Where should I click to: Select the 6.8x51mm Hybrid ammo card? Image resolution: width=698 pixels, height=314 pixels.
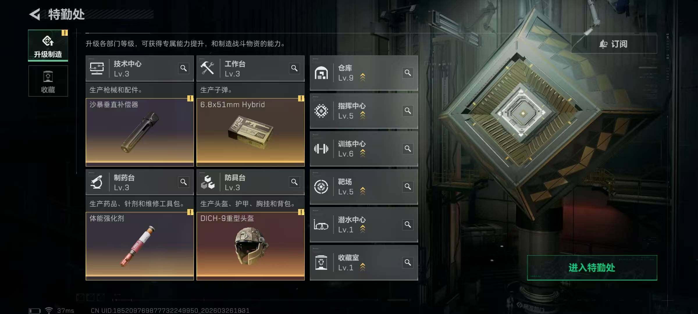(250, 132)
